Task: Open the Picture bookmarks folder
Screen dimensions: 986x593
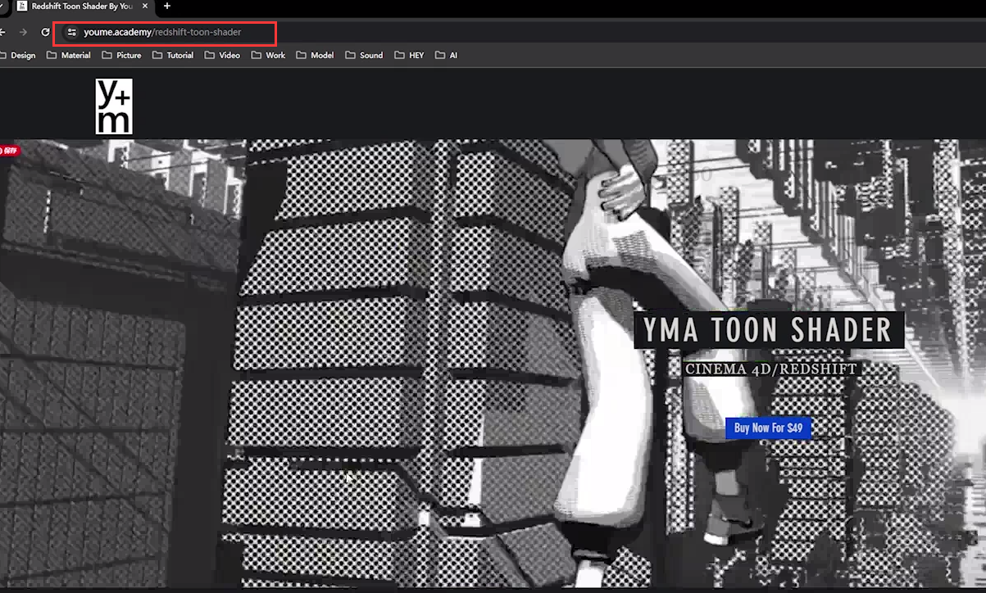Action: (121, 55)
